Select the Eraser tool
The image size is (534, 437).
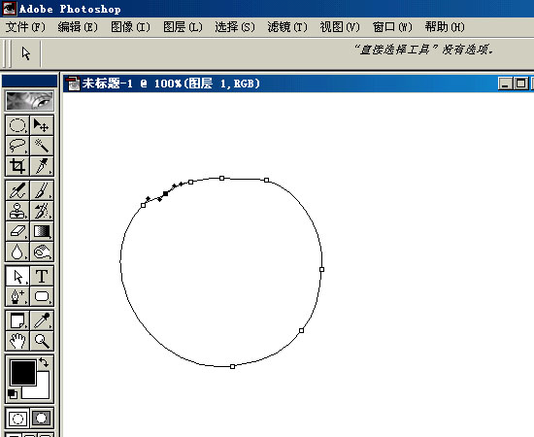(17, 231)
